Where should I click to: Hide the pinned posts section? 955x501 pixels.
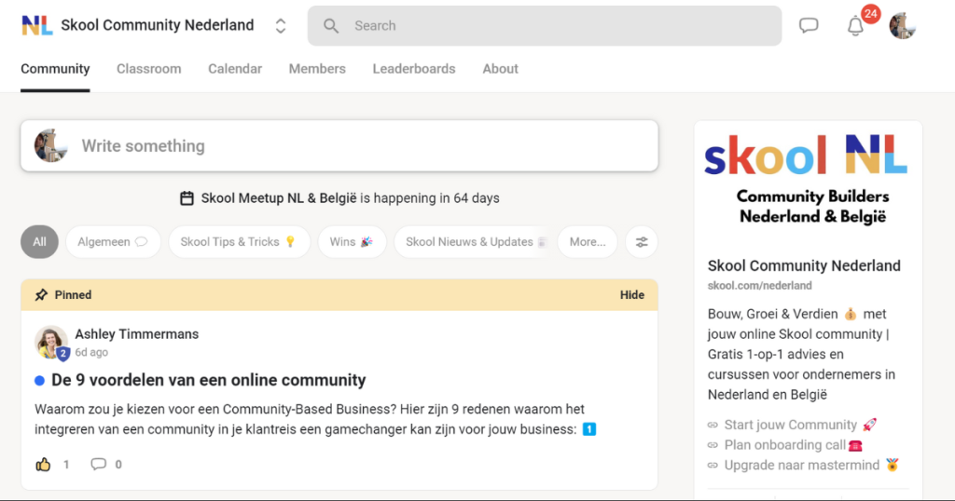(x=632, y=295)
